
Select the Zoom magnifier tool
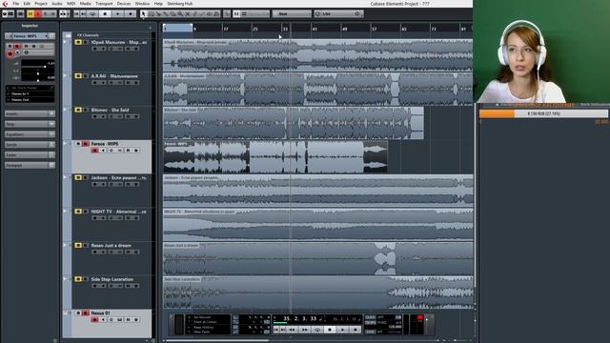point(180,14)
